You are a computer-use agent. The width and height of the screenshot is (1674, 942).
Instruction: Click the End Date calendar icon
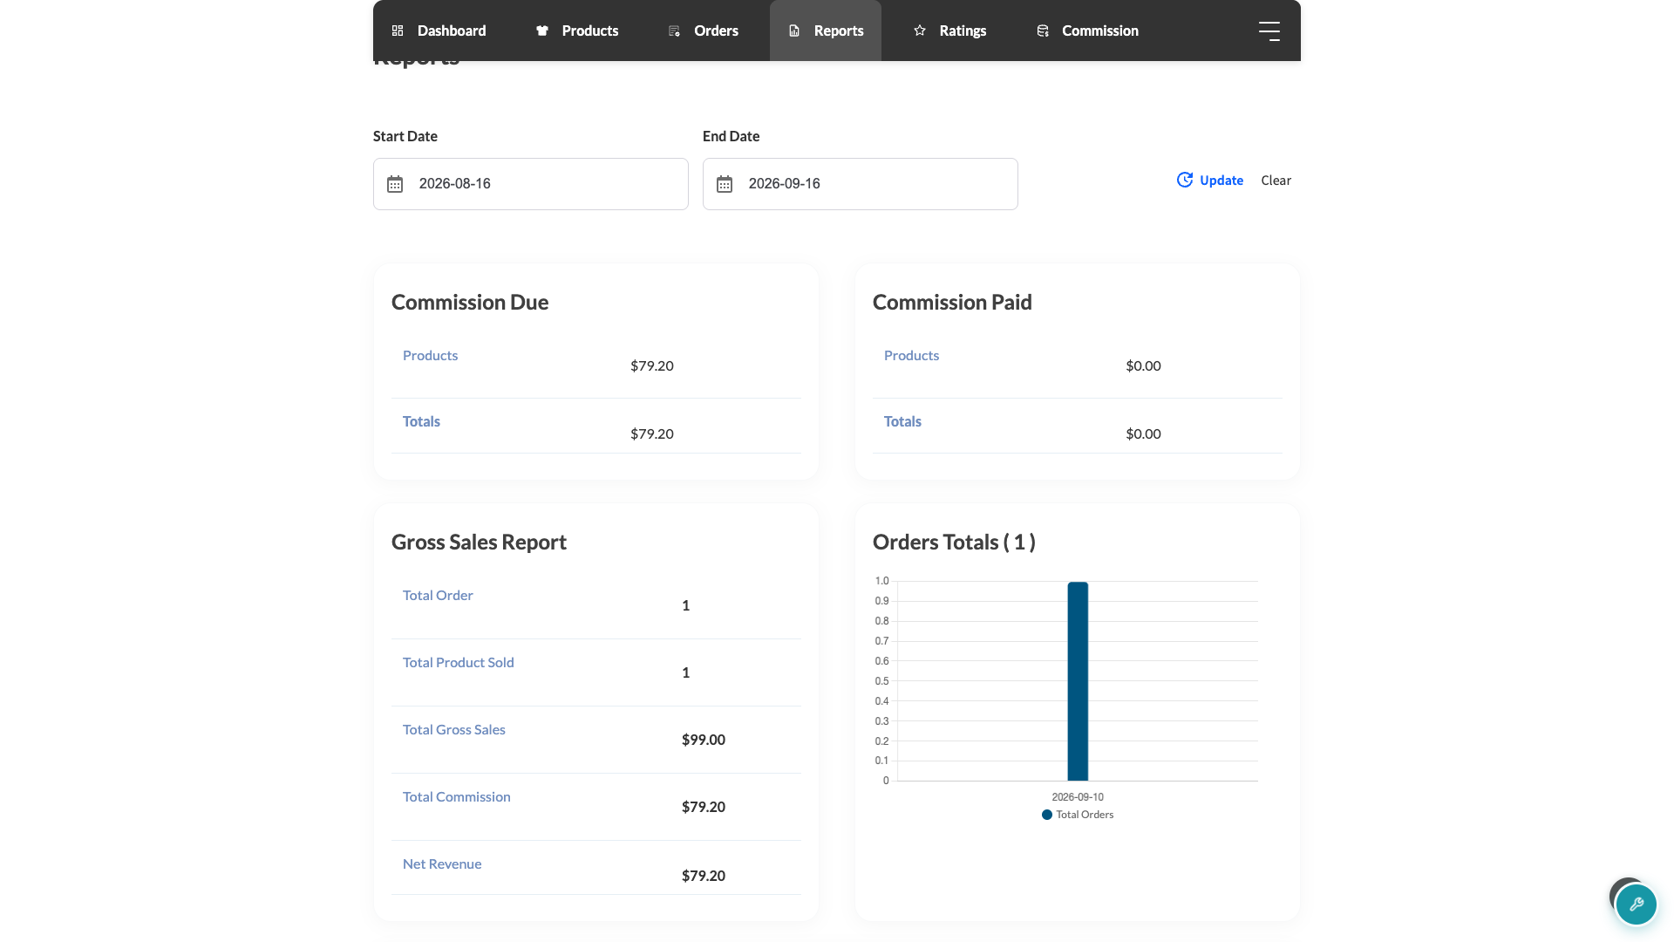[x=725, y=184]
